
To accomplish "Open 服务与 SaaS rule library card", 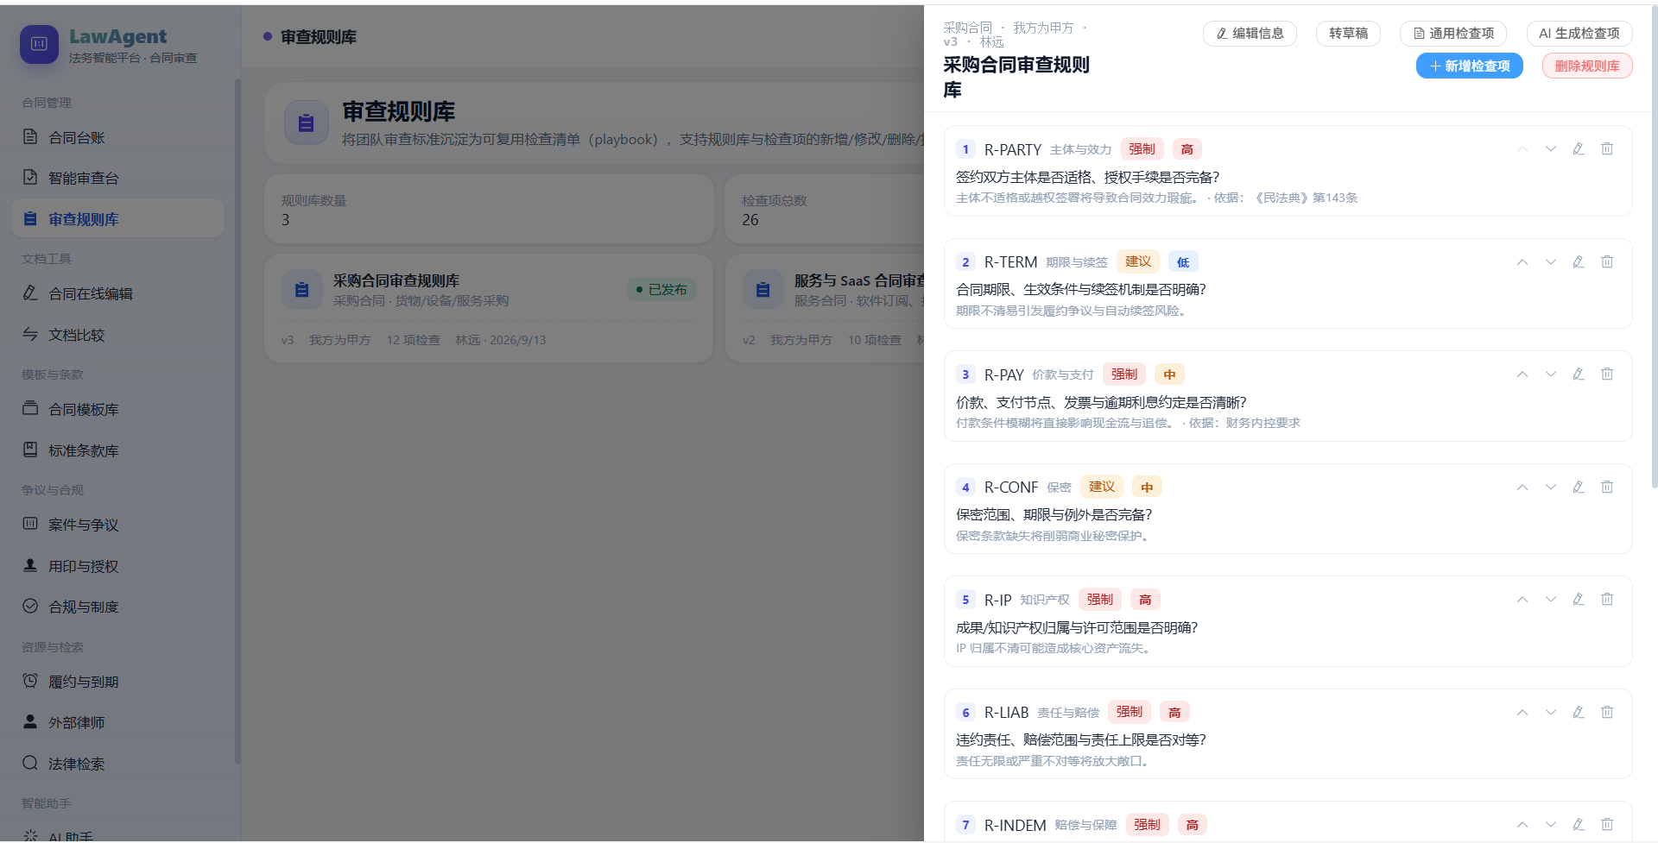I will (825, 308).
